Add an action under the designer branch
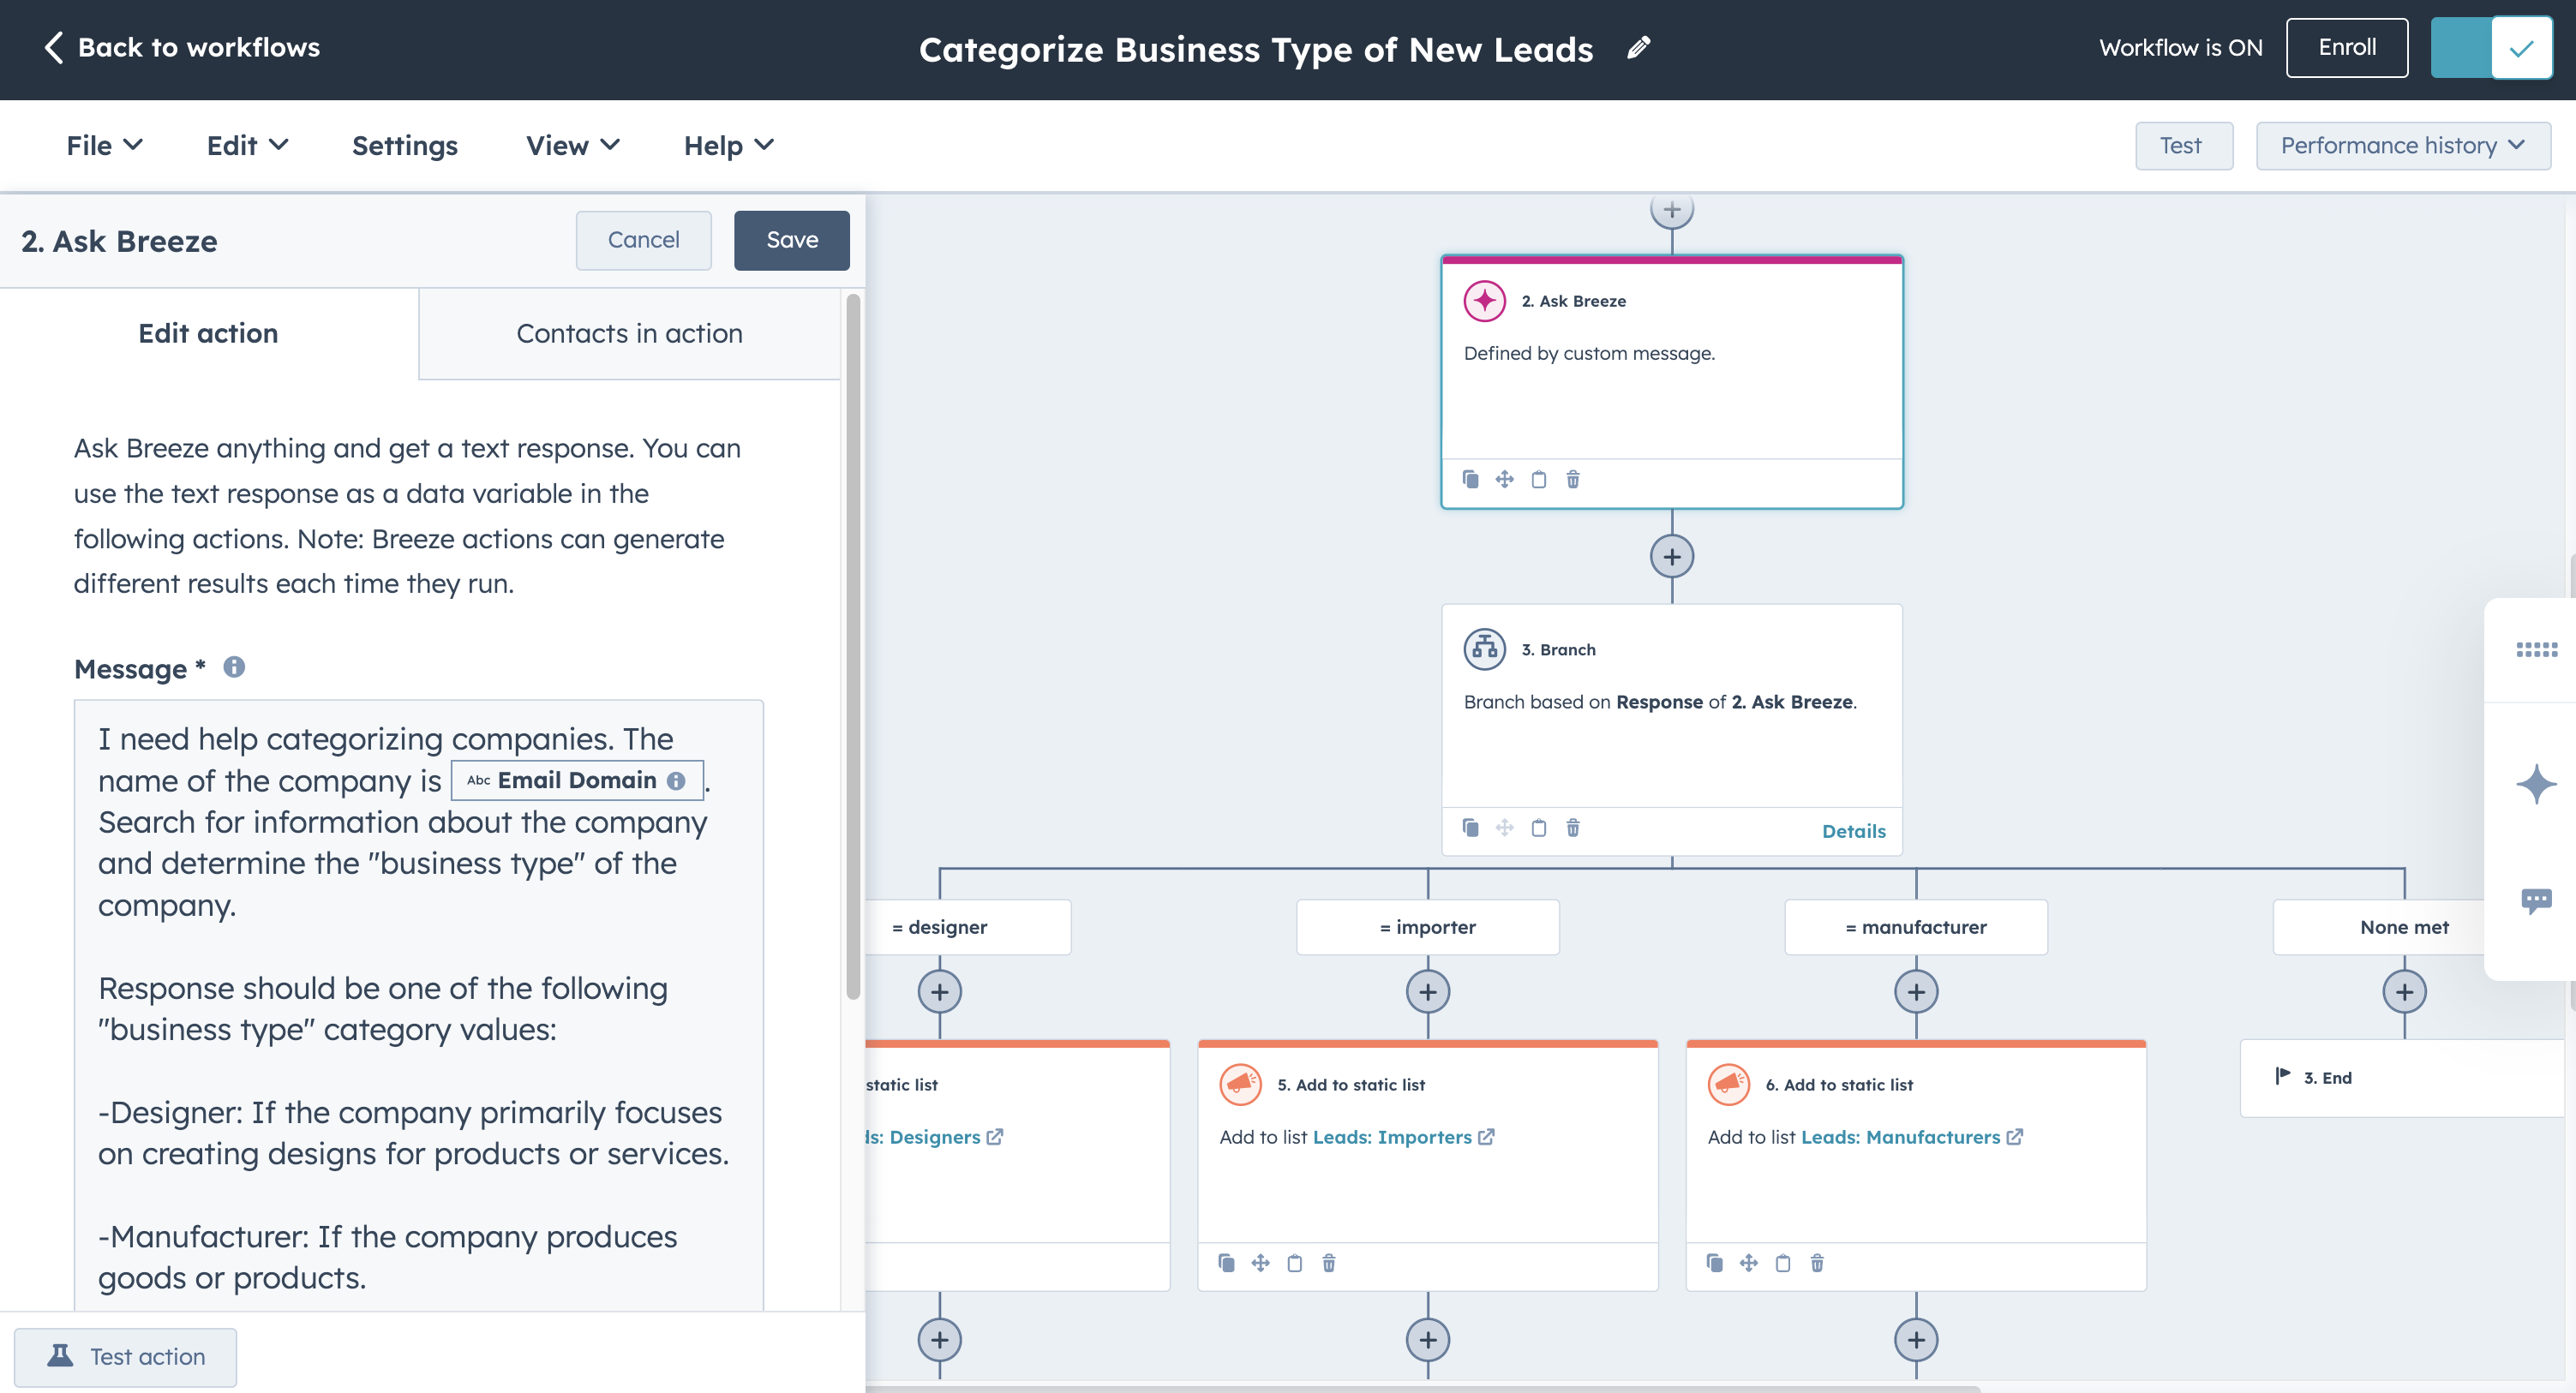This screenshot has height=1393, width=2576. pos(939,991)
